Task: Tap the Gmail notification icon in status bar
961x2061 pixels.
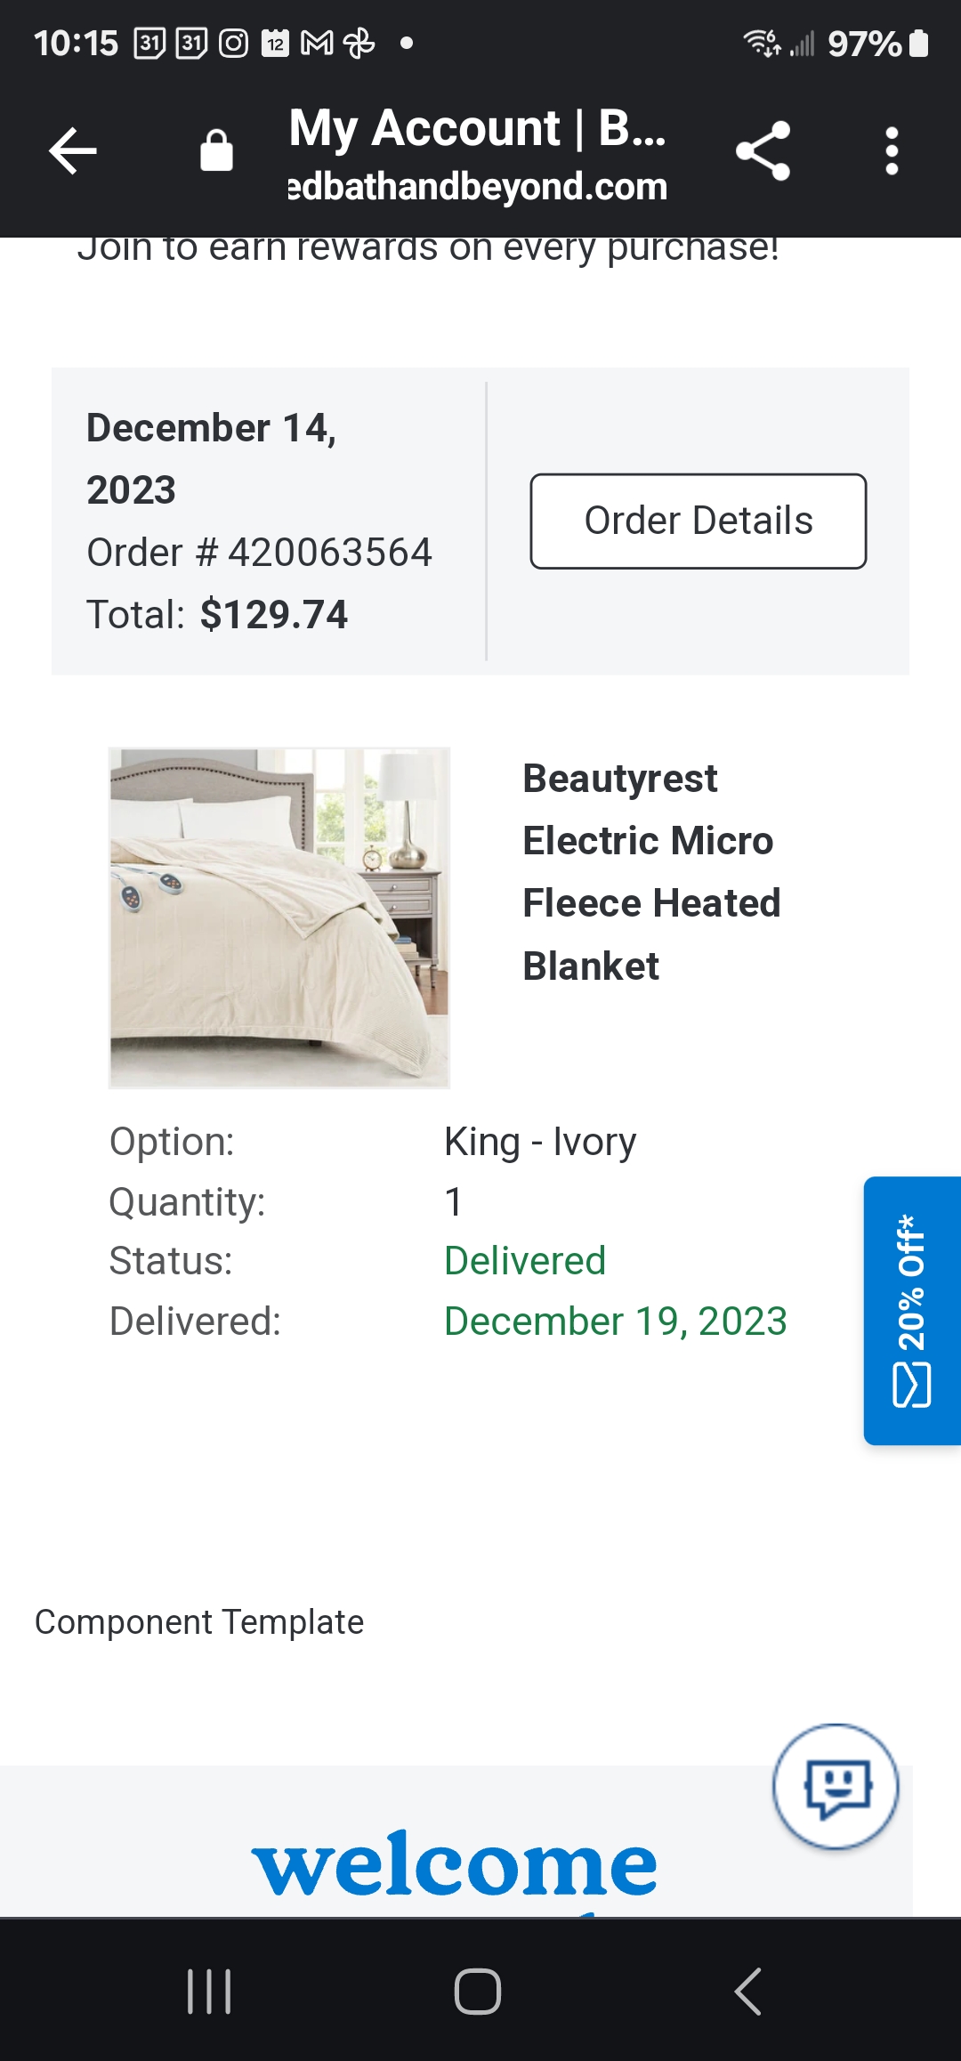Action: (317, 43)
